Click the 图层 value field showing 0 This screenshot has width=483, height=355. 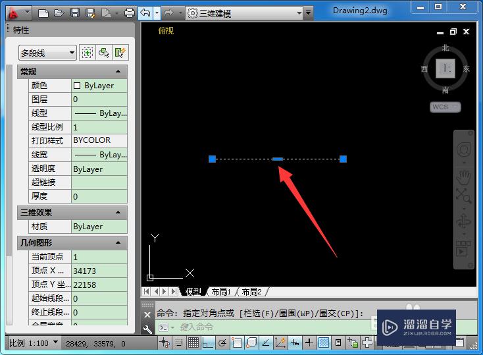pyautogui.click(x=99, y=99)
